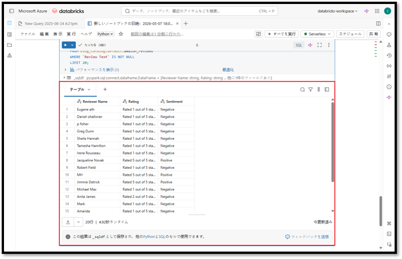Open the cell kebab options menu
Image resolution: width=402 pixels, height=259 pixels.
tap(328, 45)
